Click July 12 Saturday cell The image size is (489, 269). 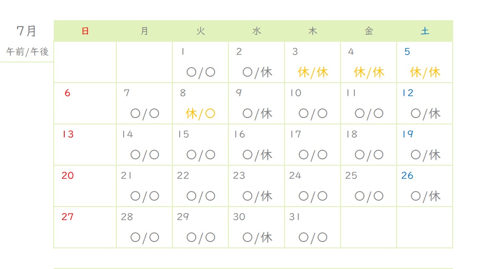point(425,103)
